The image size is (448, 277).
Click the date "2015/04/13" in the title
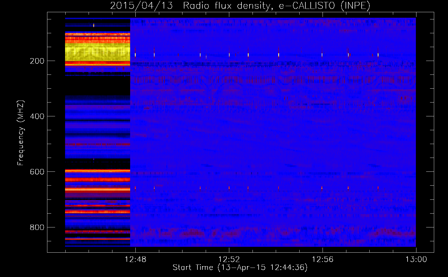click(141, 6)
